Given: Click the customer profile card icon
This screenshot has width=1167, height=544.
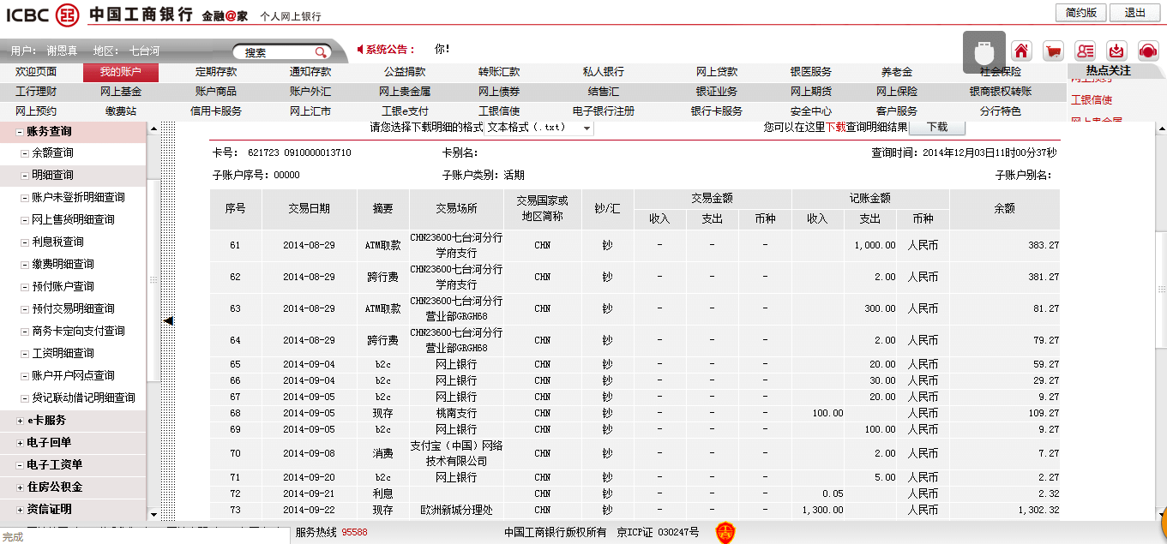Looking at the screenshot, I should click(1085, 50).
